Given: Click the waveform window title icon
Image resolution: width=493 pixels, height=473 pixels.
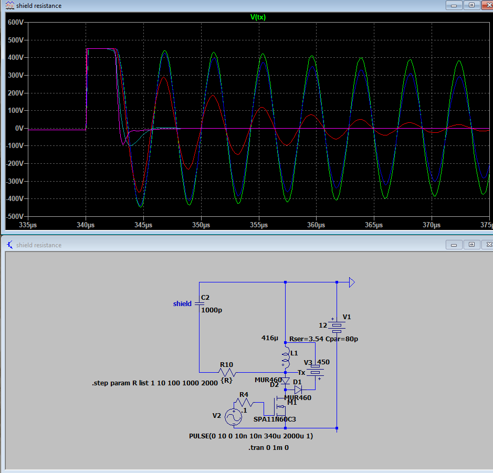Looking at the screenshot, I should (x=9, y=5).
